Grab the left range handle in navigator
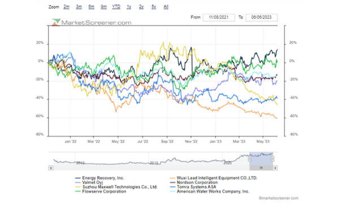The height and width of the screenshot is (203, 339). (250, 159)
